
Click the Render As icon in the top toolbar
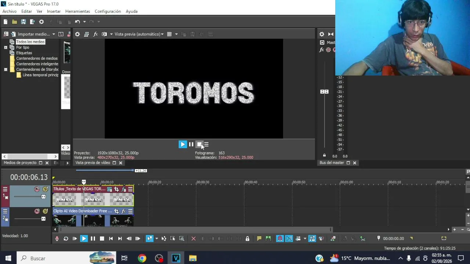[32, 22]
